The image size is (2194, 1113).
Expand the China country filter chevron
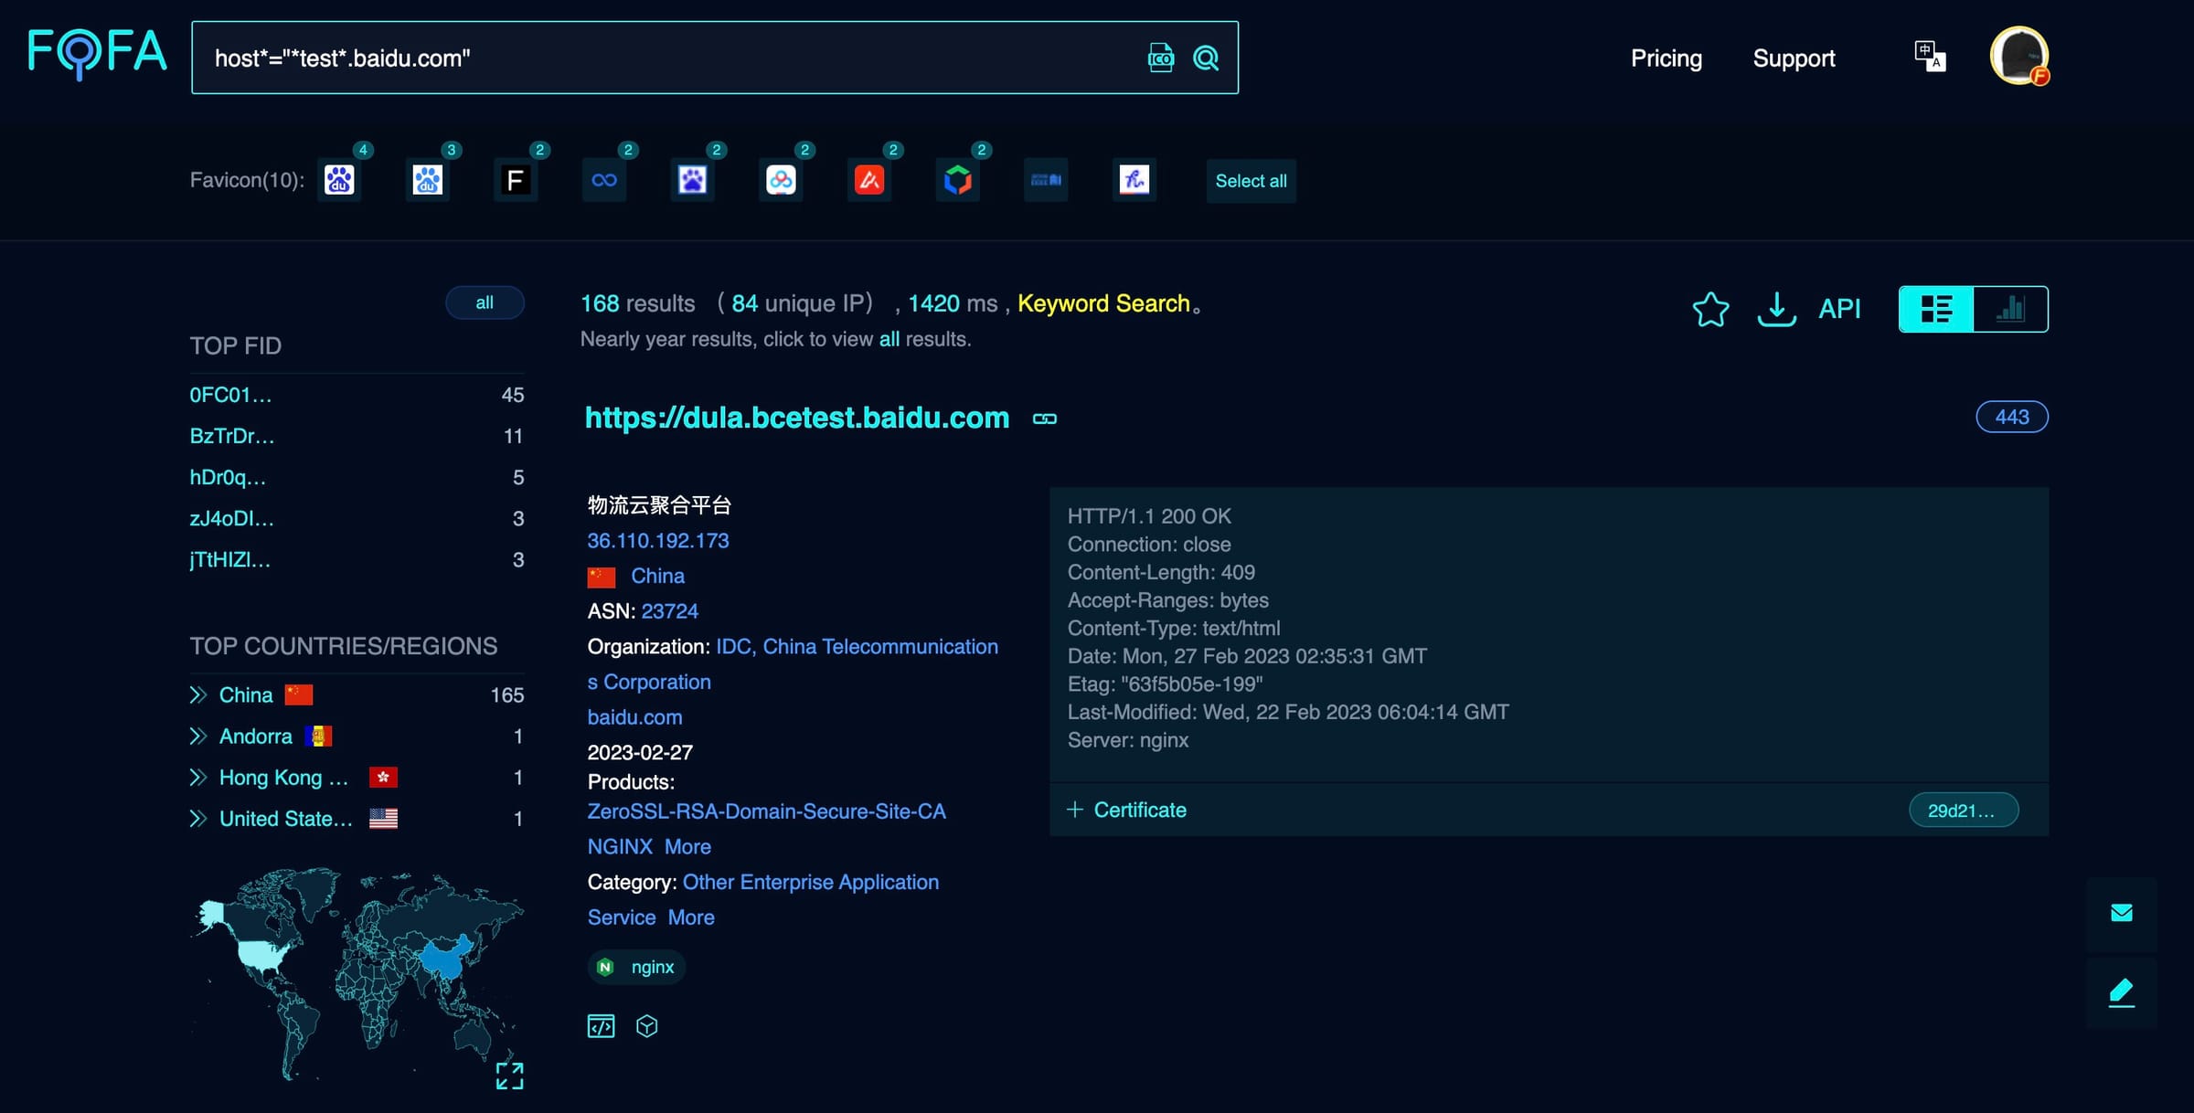197,694
